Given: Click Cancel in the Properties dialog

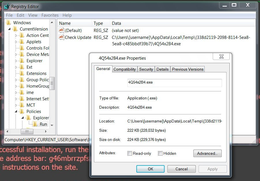Looking at the screenshot, I should coord(182,169).
